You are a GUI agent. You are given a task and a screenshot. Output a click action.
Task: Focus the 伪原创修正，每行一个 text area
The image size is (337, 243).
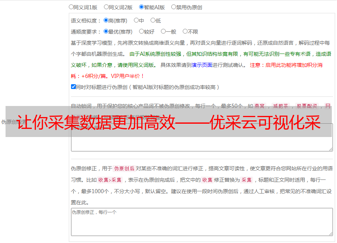(202, 222)
